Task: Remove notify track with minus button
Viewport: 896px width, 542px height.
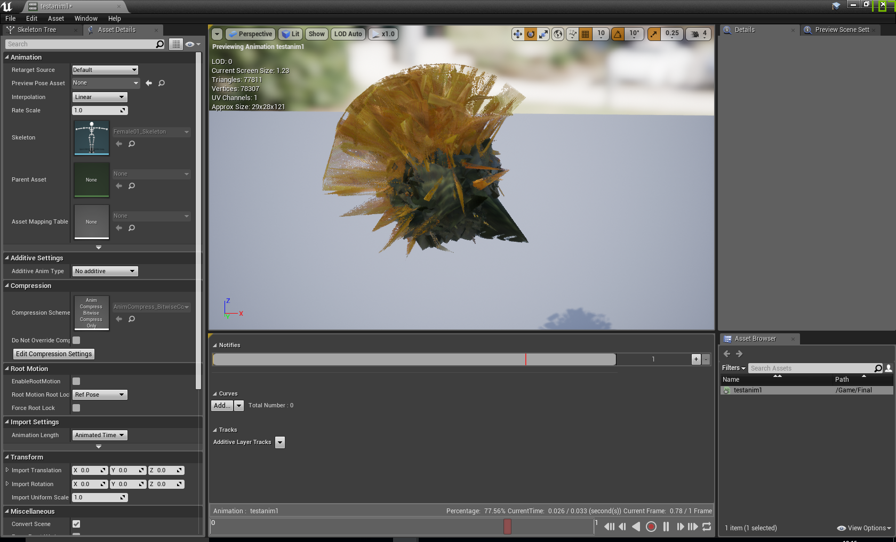Action: coord(706,359)
